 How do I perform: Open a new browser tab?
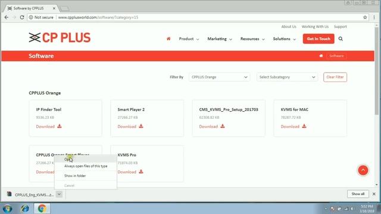click(x=64, y=9)
